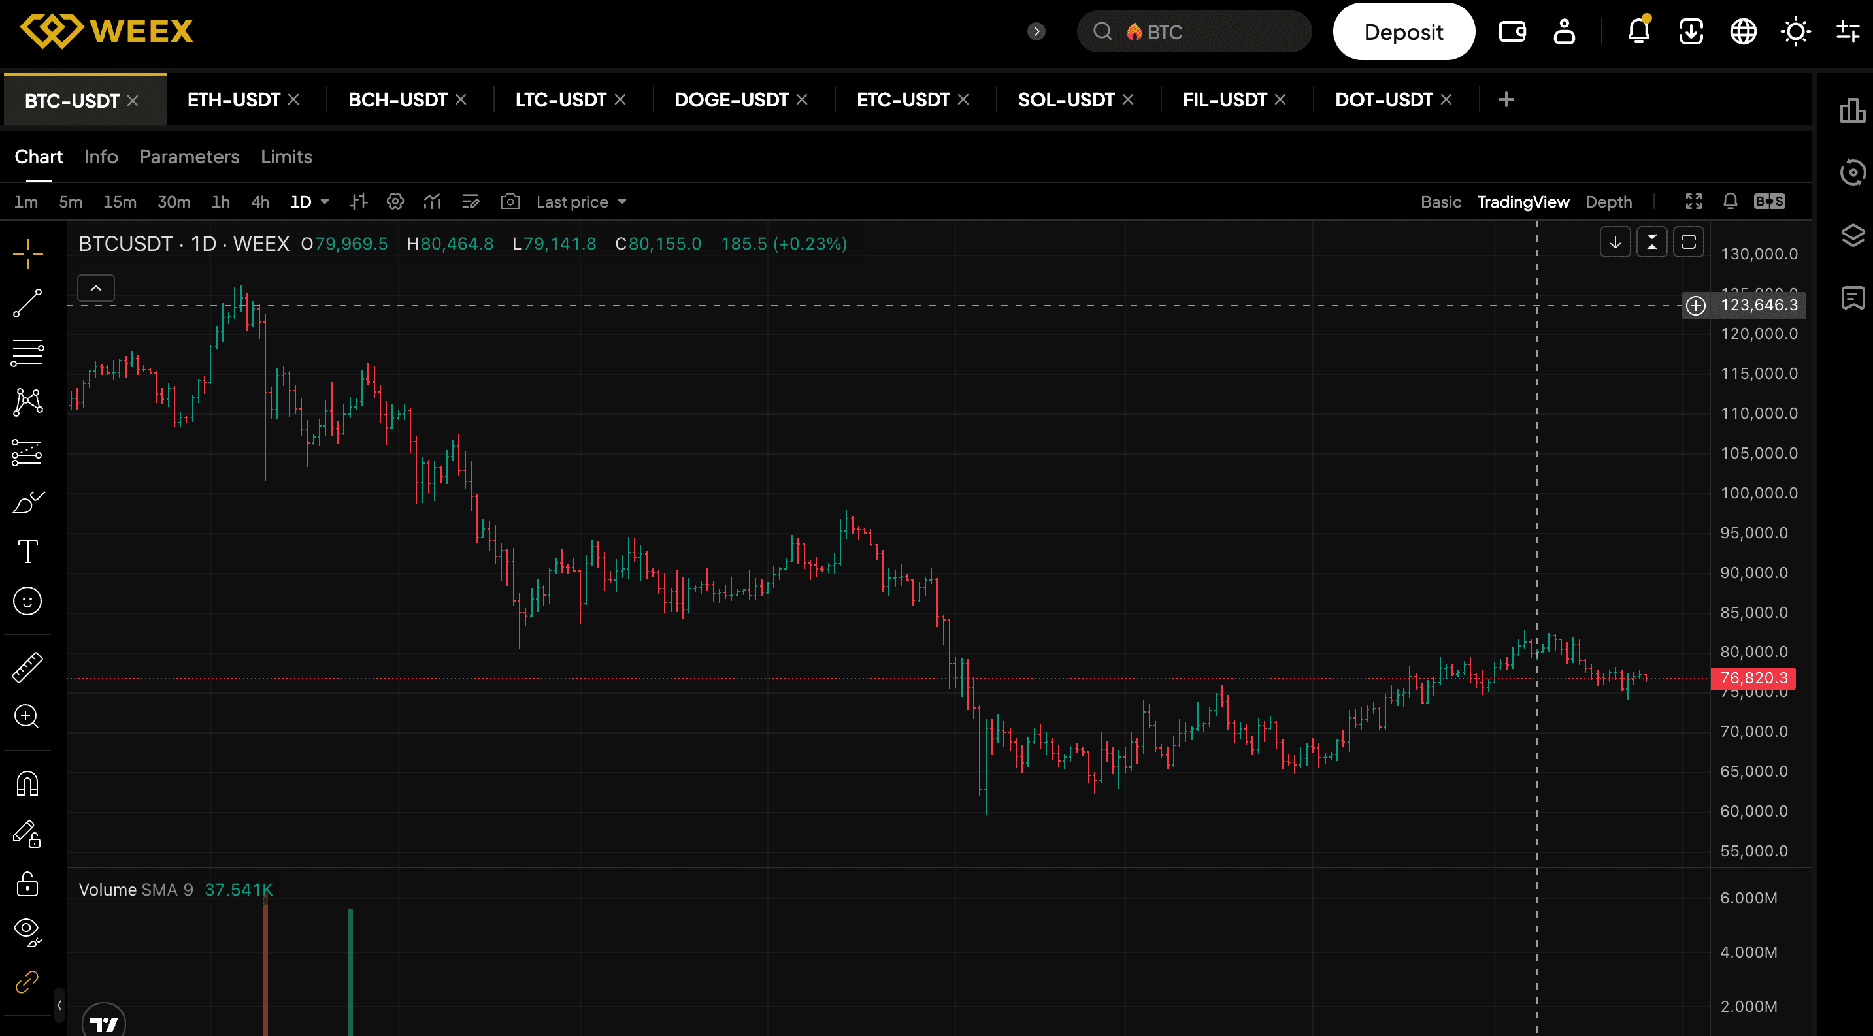Toggle the B/S buy-sell markers
The height and width of the screenshot is (1036, 1873).
[x=1769, y=201]
